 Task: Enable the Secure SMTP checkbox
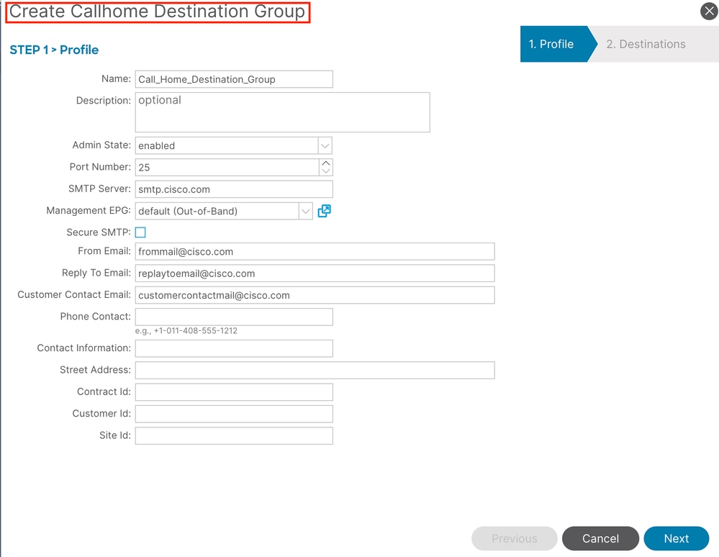click(140, 232)
